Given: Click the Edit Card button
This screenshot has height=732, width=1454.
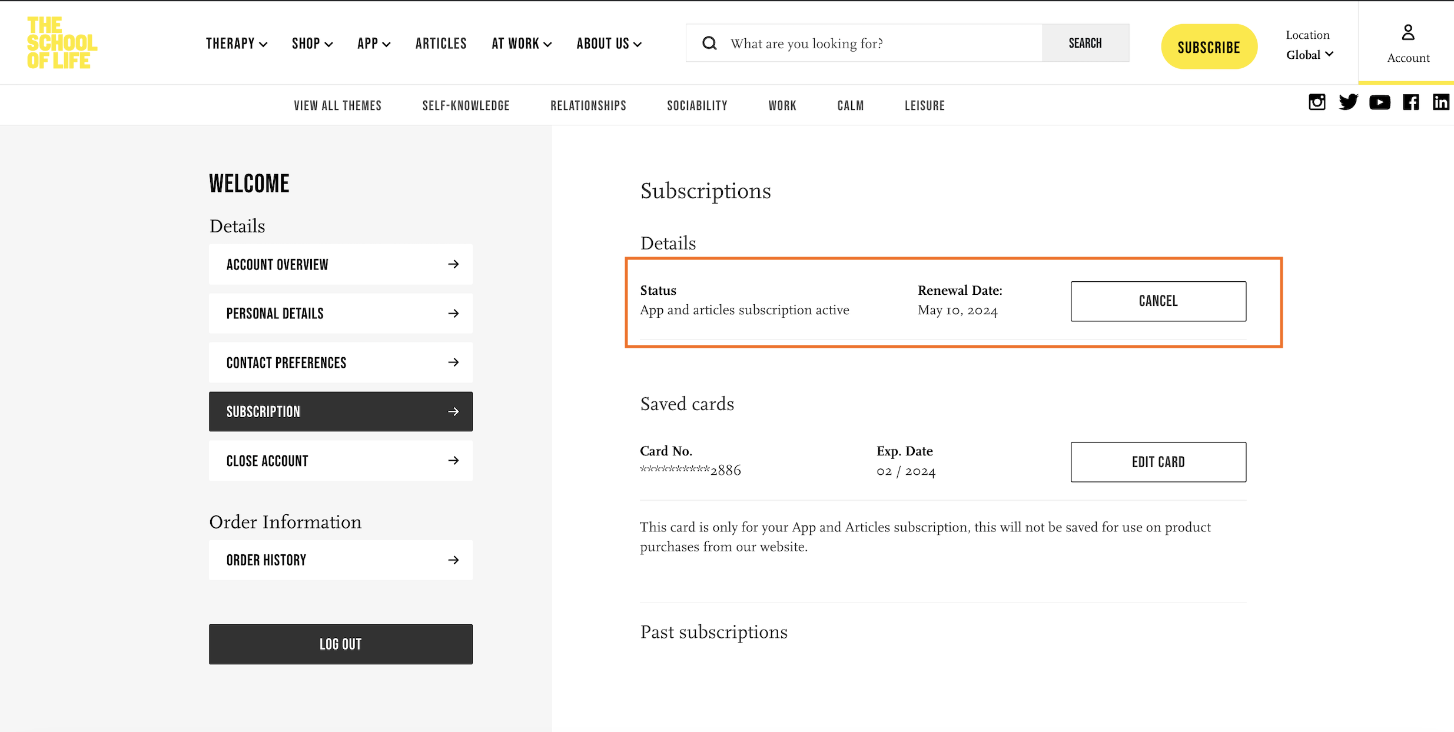Looking at the screenshot, I should [1158, 462].
